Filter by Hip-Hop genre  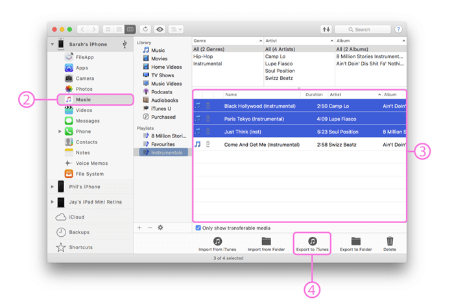(x=203, y=56)
